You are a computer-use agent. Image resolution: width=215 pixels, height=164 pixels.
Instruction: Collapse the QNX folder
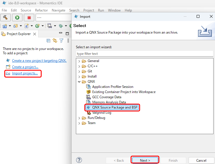tap(79, 82)
